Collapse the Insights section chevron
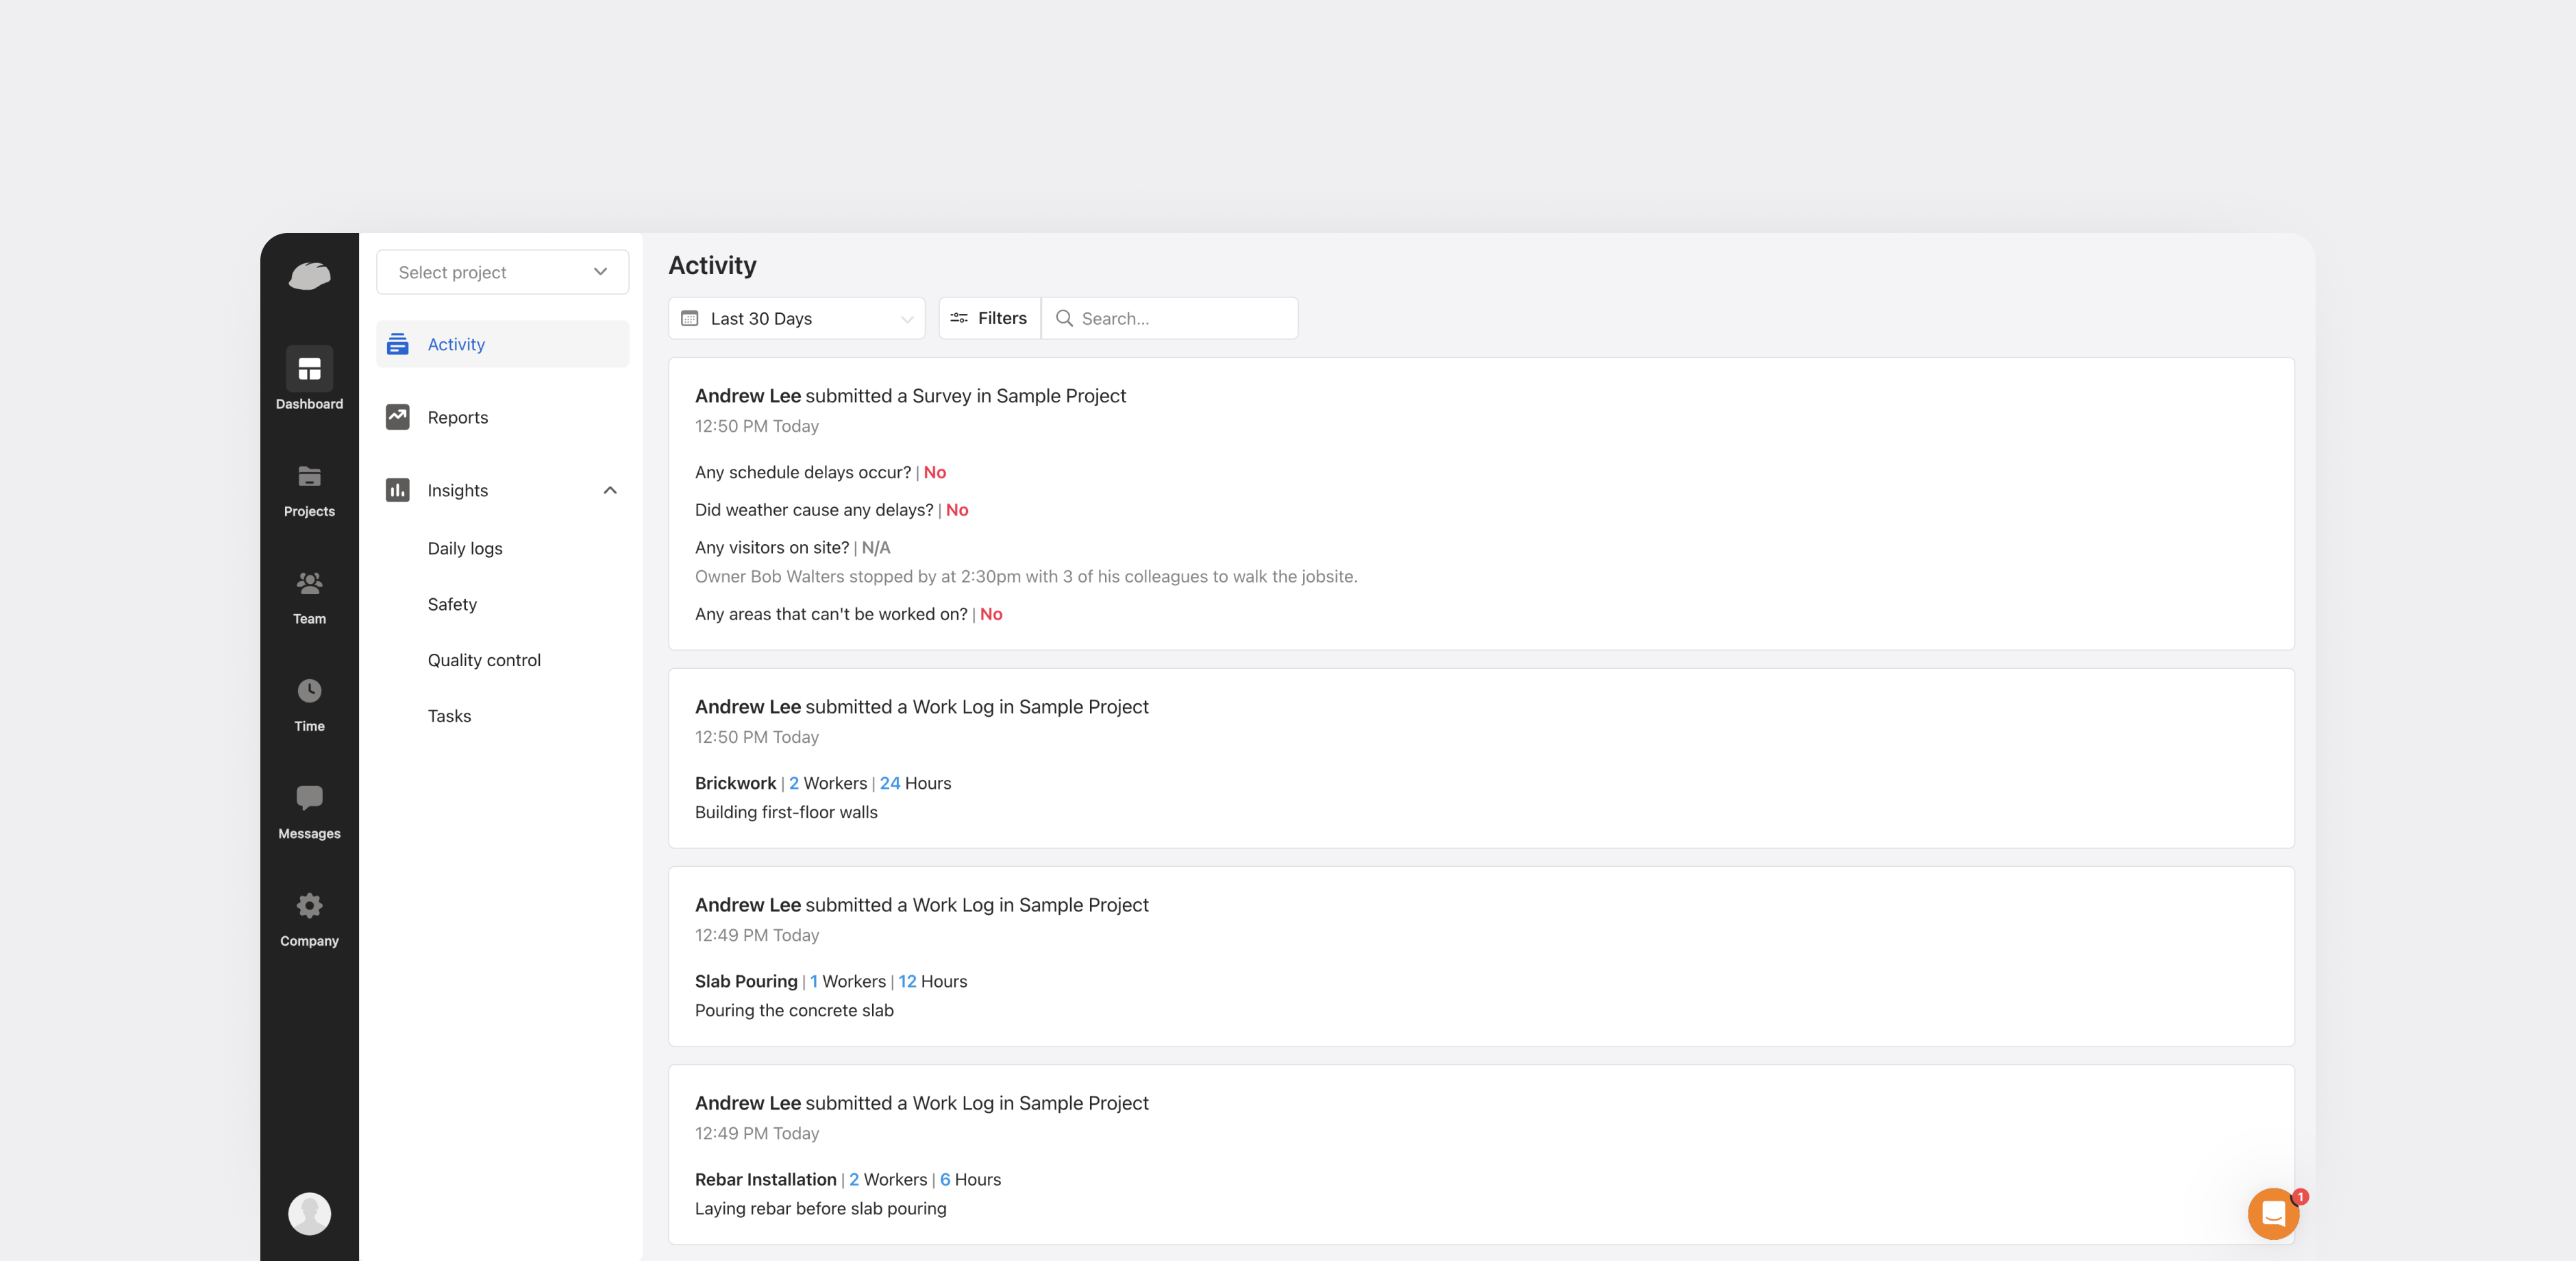The height and width of the screenshot is (1261, 2576). (610, 490)
